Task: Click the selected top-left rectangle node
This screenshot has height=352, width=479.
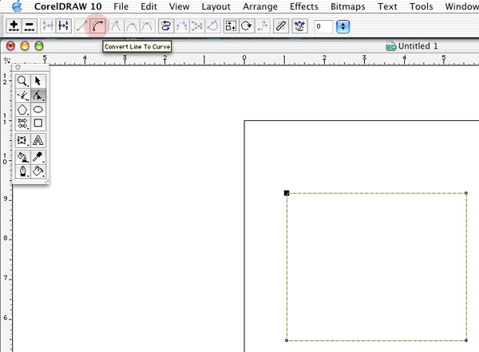Action: (x=287, y=193)
